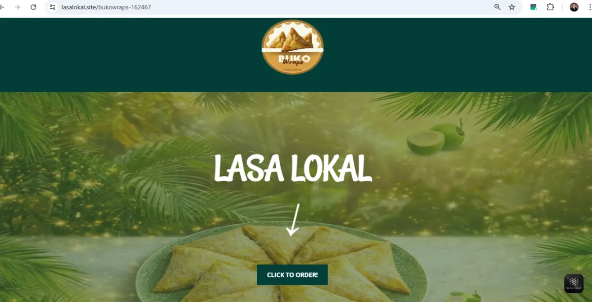The width and height of the screenshot is (592, 302).
Task: Click the green coconut image
Action: point(436,137)
